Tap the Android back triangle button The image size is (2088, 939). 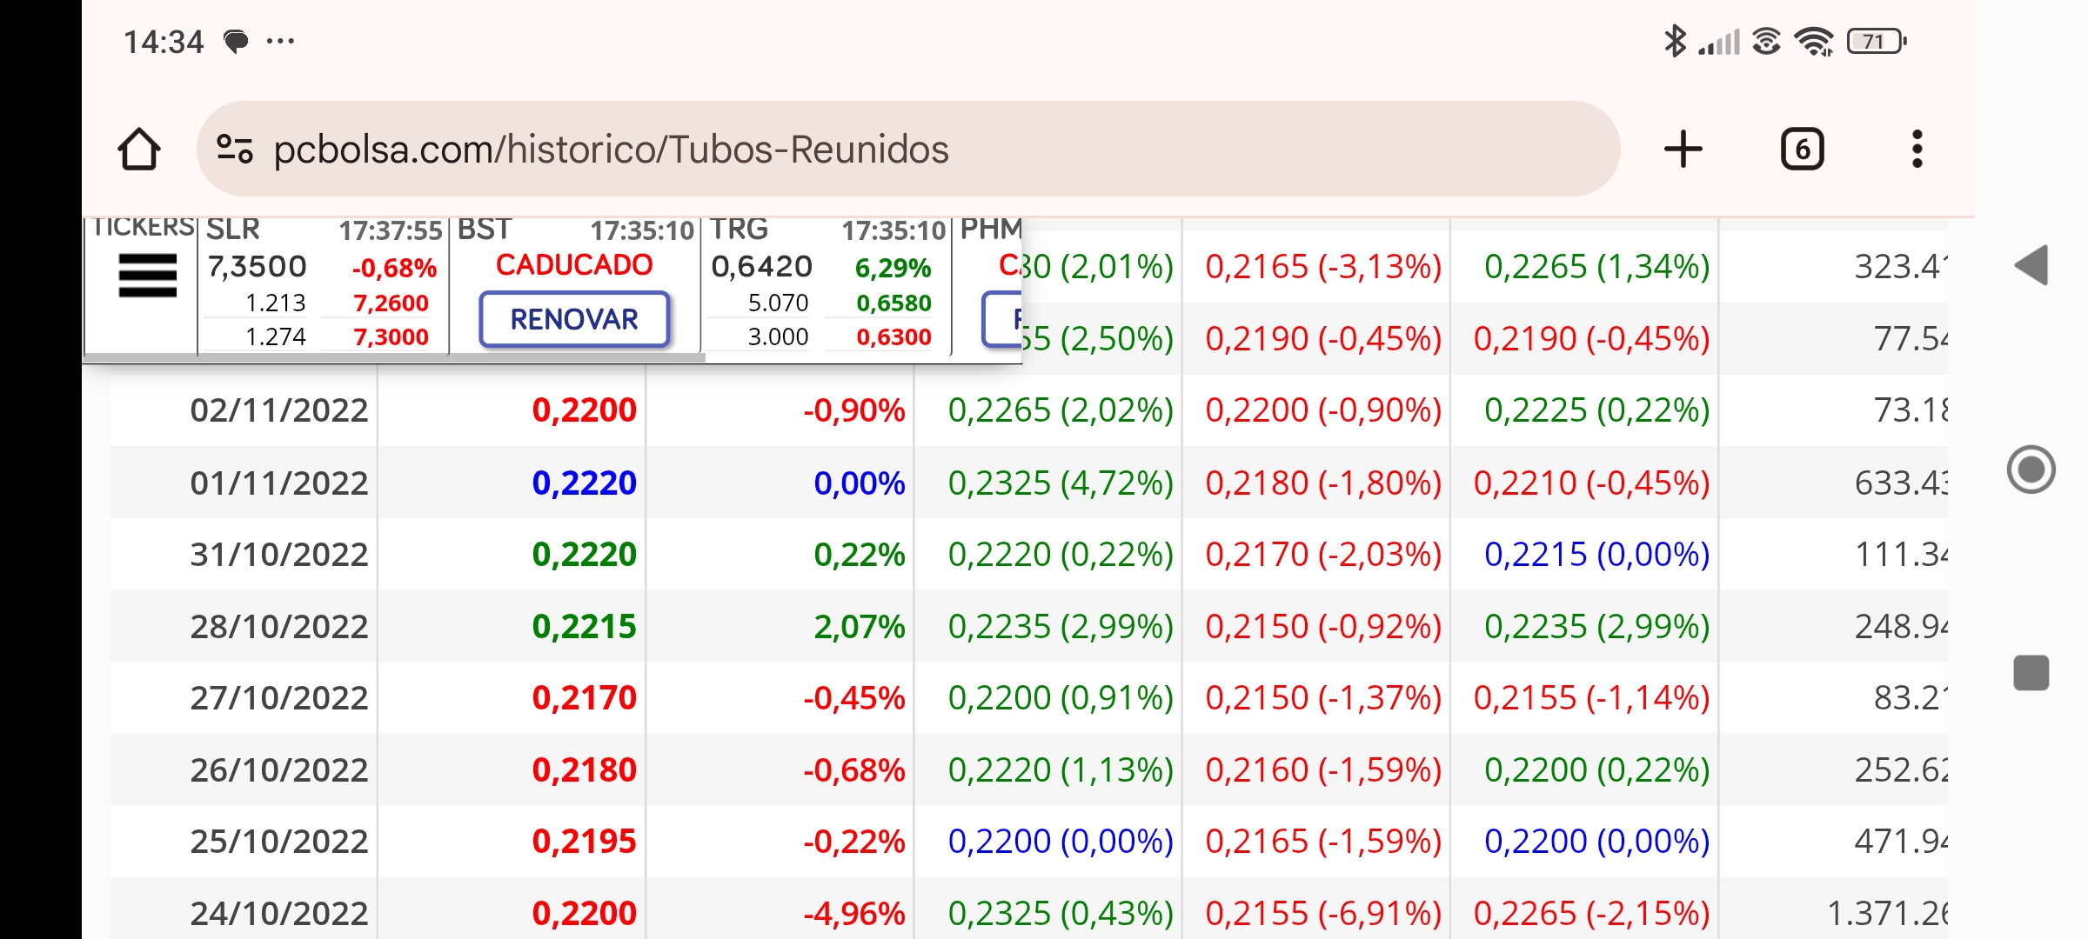pos(2031,265)
